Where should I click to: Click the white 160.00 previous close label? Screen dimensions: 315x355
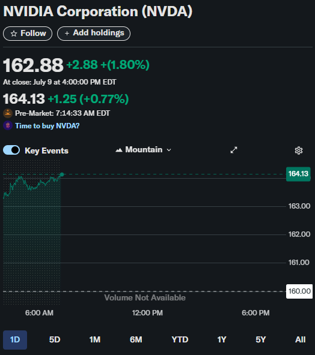point(299,291)
